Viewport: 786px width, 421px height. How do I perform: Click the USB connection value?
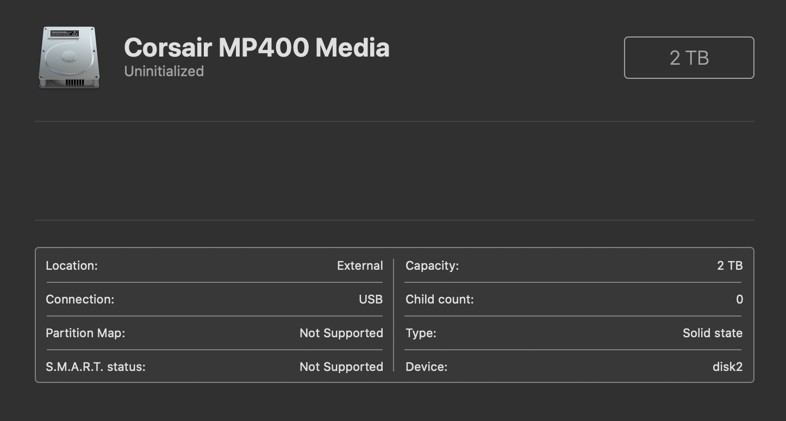pos(371,299)
